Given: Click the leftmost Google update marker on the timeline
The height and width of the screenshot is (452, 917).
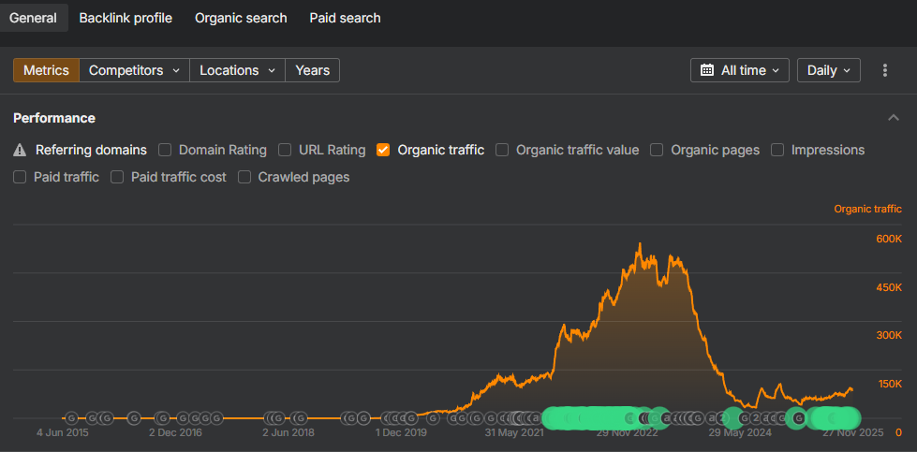Looking at the screenshot, I should 71,418.
